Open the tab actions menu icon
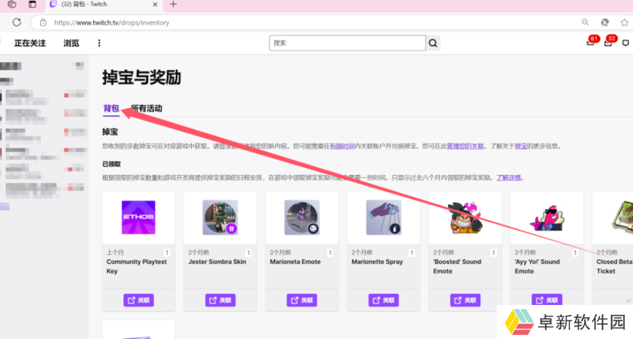The width and height of the screenshot is (633, 339). click(32, 5)
